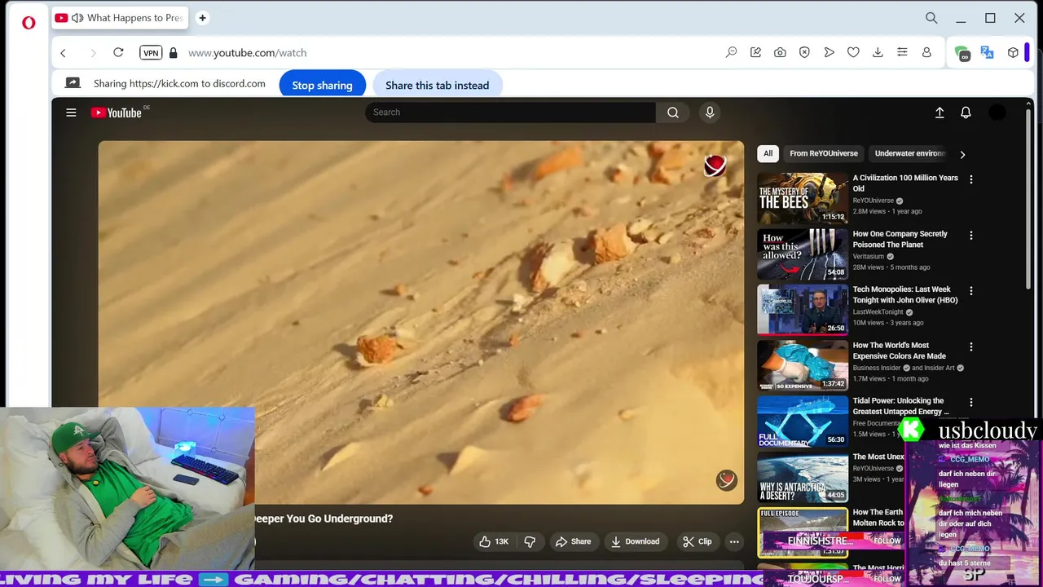Open options for Expensive Colors video

tap(970, 347)
